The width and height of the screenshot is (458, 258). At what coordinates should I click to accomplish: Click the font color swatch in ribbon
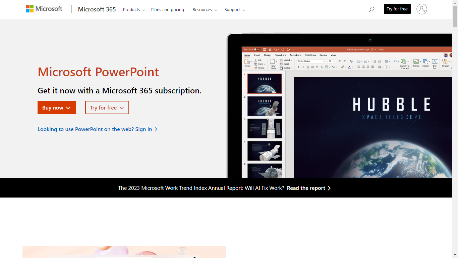pos(349,67)
